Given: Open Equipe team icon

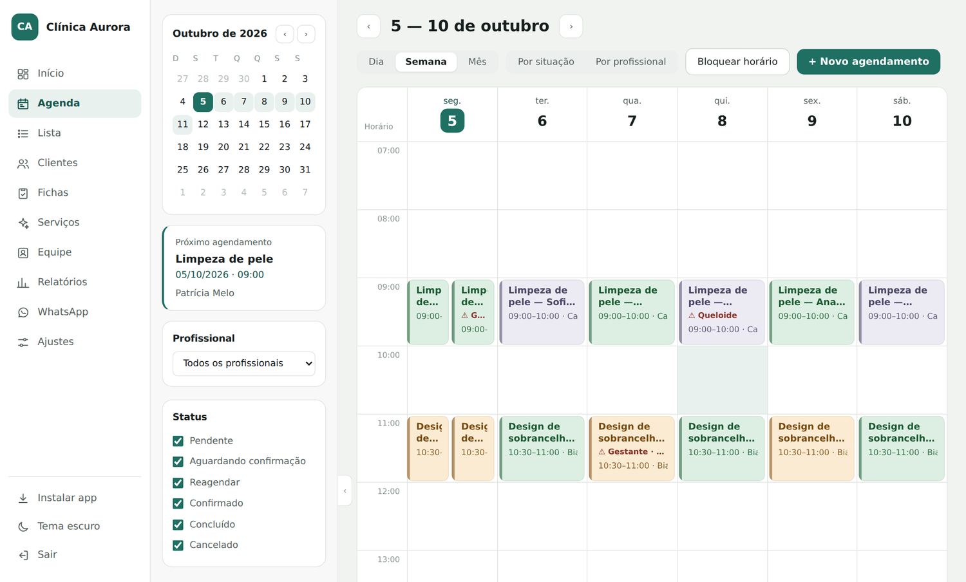Looking at the screenshot, I should tap(23, 253).
